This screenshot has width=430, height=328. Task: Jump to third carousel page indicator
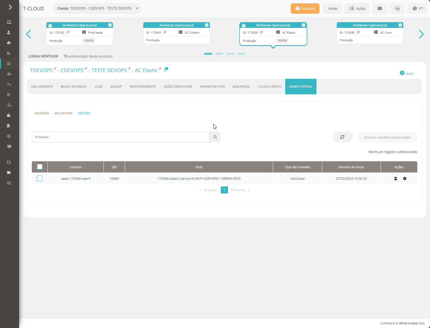[230, 54]
